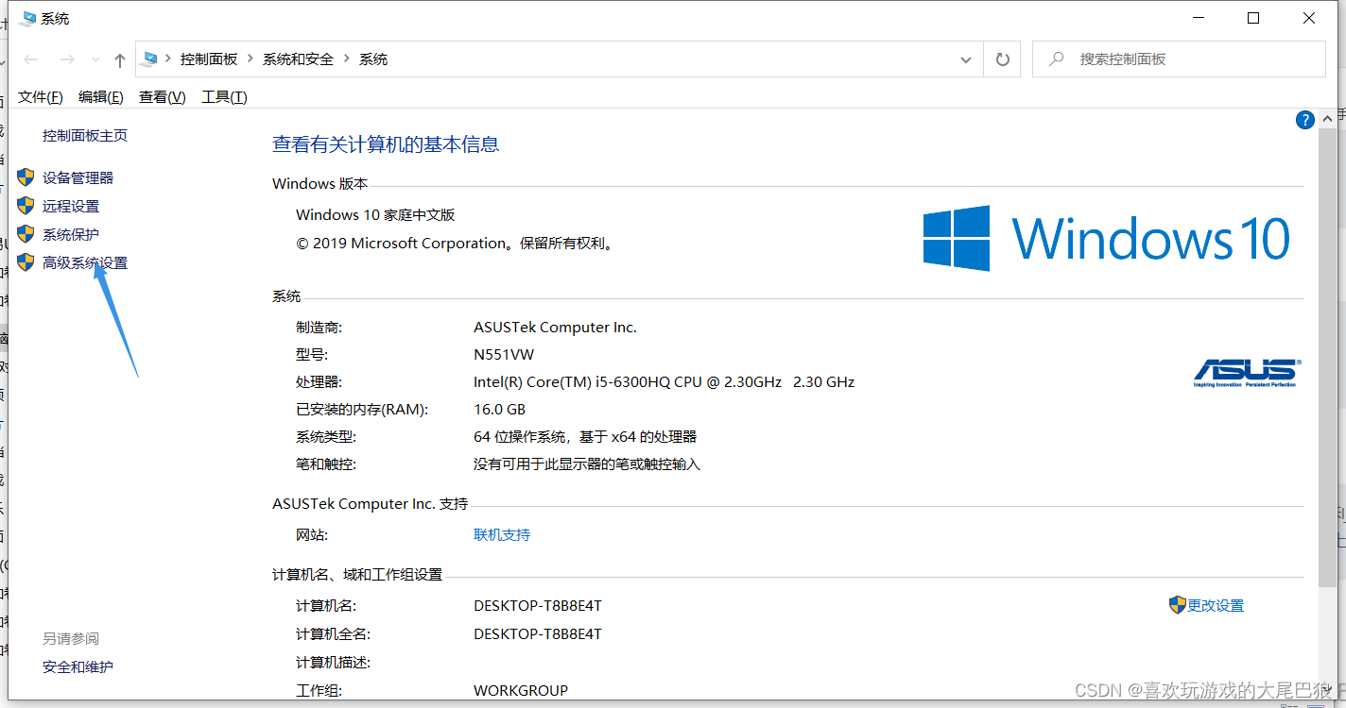Open 安全和维护 link

click(x=78, y=666)
